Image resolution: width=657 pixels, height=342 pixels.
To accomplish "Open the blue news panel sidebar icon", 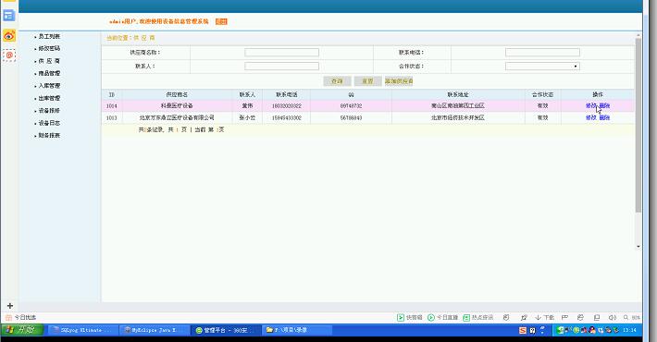I will tap(9, 16).
